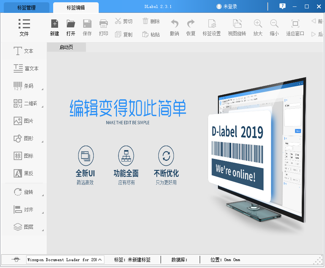Bring object forward with 前 arrow
Viewport: 325px width, 268px height.
click(317, 21)
